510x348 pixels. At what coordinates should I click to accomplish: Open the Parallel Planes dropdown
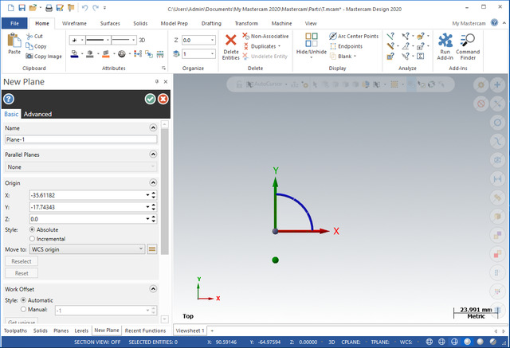pyautogui.click(x=80, y=167)
